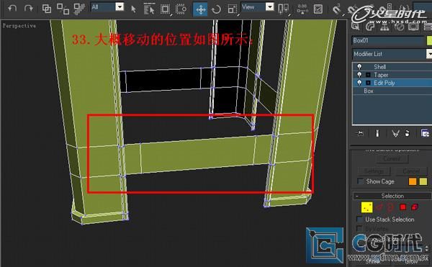The width and height of the screenshot is (432, 267).
Task: Click the Pin Stack icon
Action: coord(359,134)
